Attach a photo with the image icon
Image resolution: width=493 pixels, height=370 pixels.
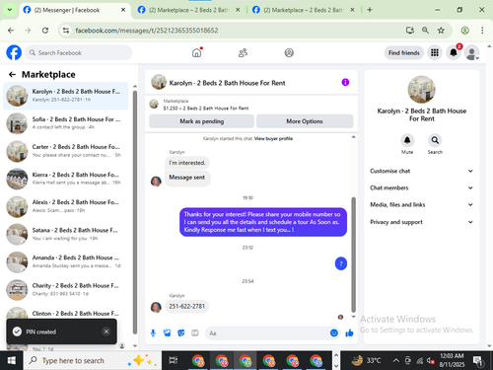[168, 333]
